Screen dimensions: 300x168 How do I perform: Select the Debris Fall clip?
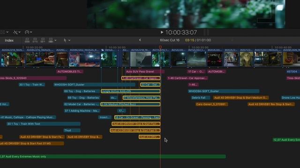[x=200, y=98]
